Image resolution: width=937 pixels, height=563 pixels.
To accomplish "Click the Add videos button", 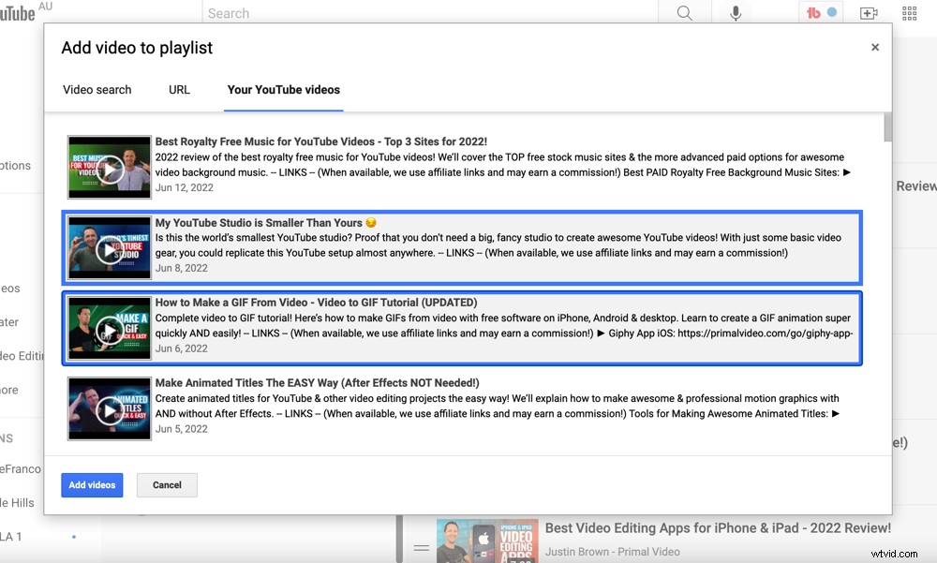I will click(x=92, y=484).
